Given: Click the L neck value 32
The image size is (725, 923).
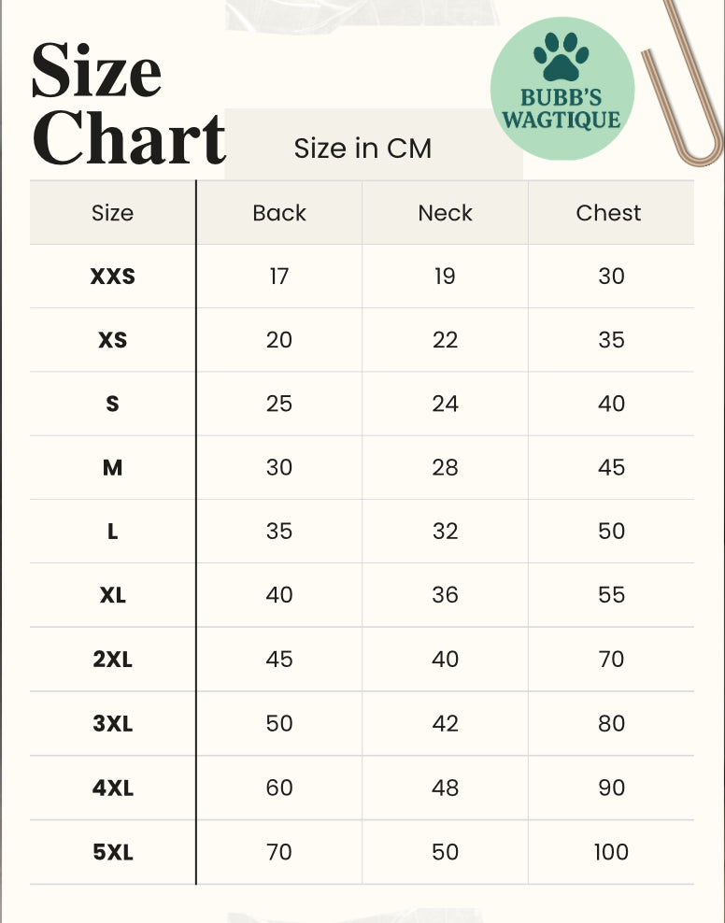Looking at the screenshot, I should pos(446,531).
